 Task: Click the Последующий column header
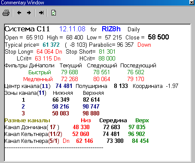pos(138,66)
